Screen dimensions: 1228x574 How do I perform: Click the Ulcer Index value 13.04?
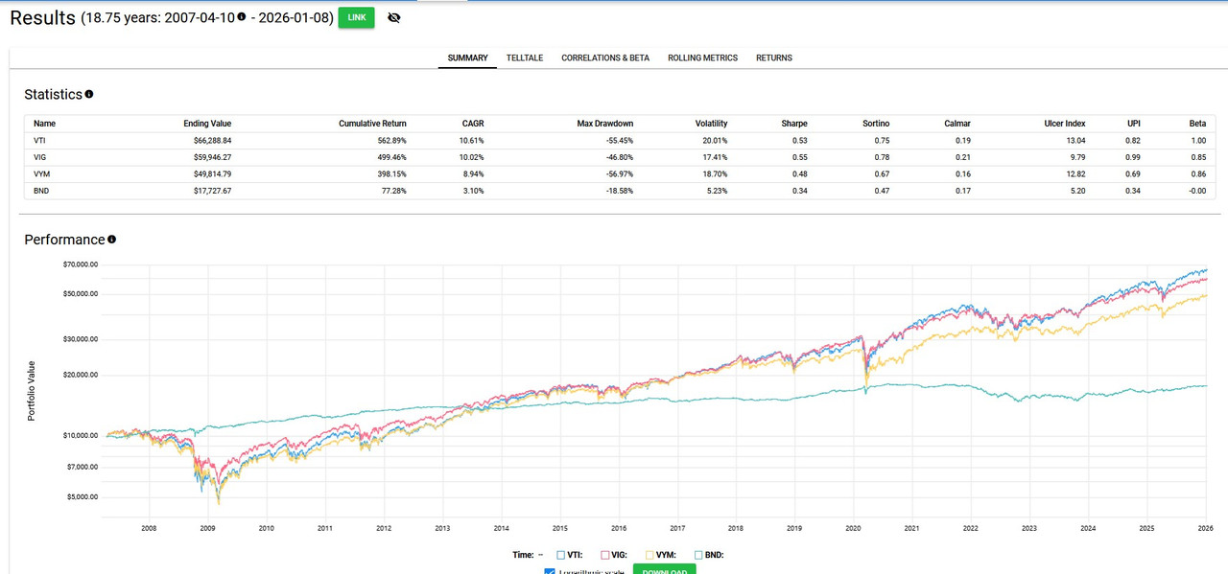(x=1075, y=141)
